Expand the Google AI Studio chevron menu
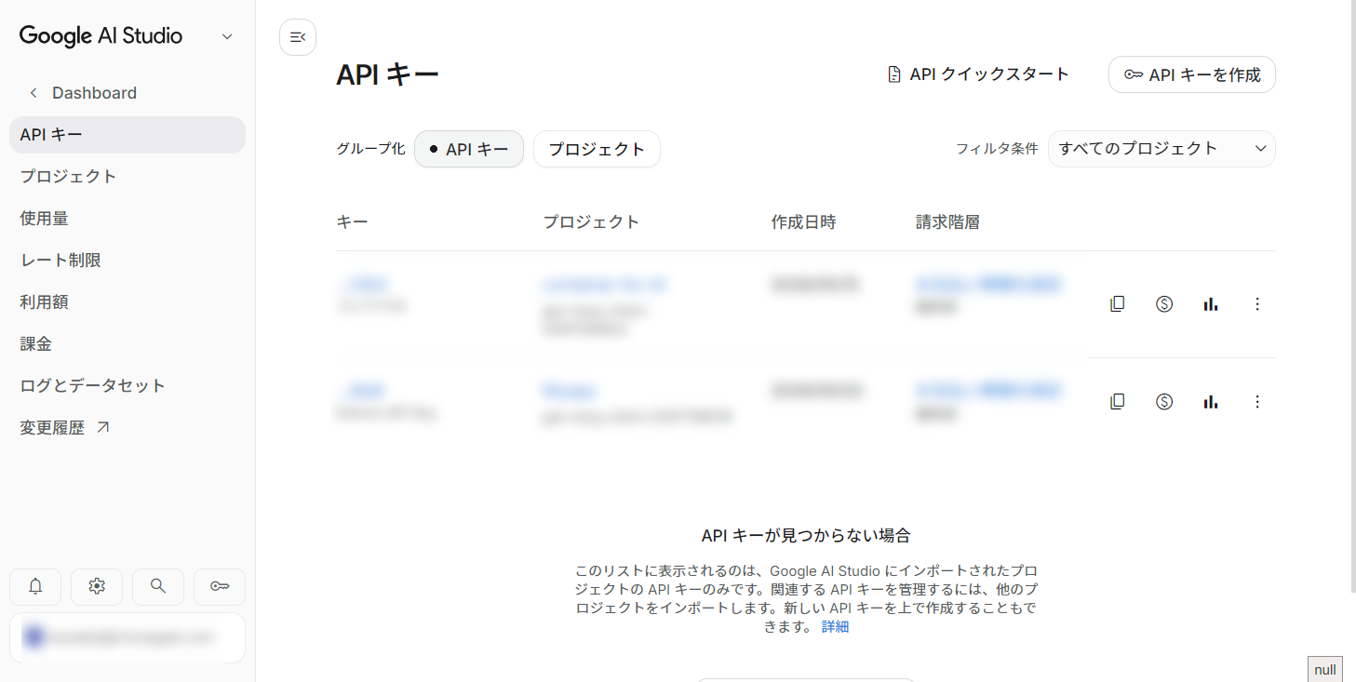 [227, 37]
